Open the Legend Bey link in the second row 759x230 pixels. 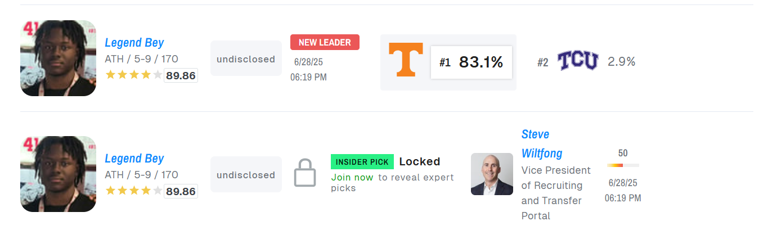(x=134, y=159)
